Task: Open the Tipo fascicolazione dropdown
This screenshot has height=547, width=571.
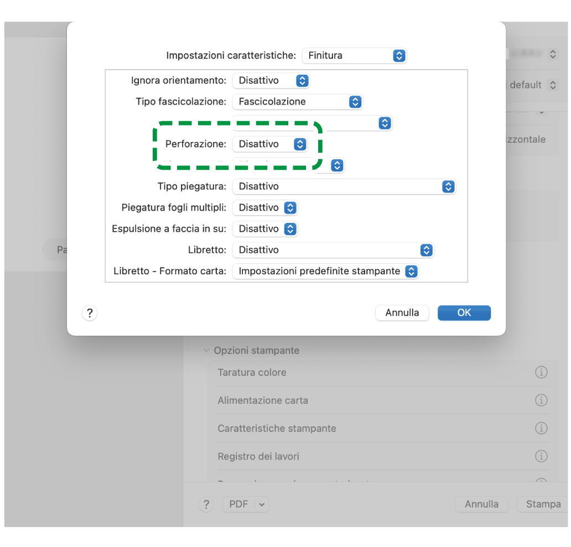Action: (297, 102)
